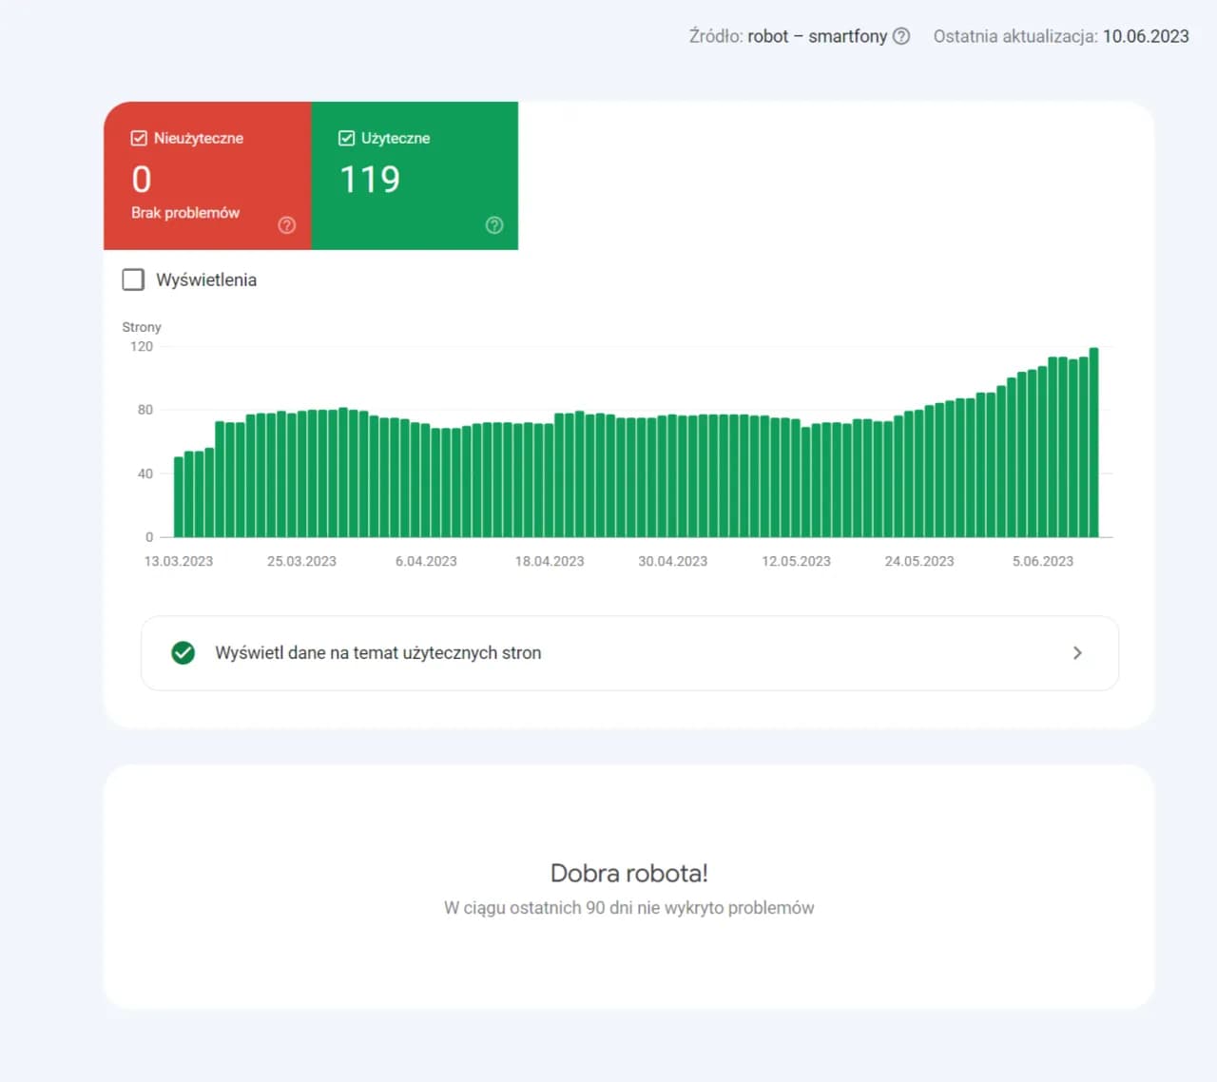This screenshot has height=1082, width=1217.
Task: Click the last update date 10.06.2023
Action: coord(1145,36)
